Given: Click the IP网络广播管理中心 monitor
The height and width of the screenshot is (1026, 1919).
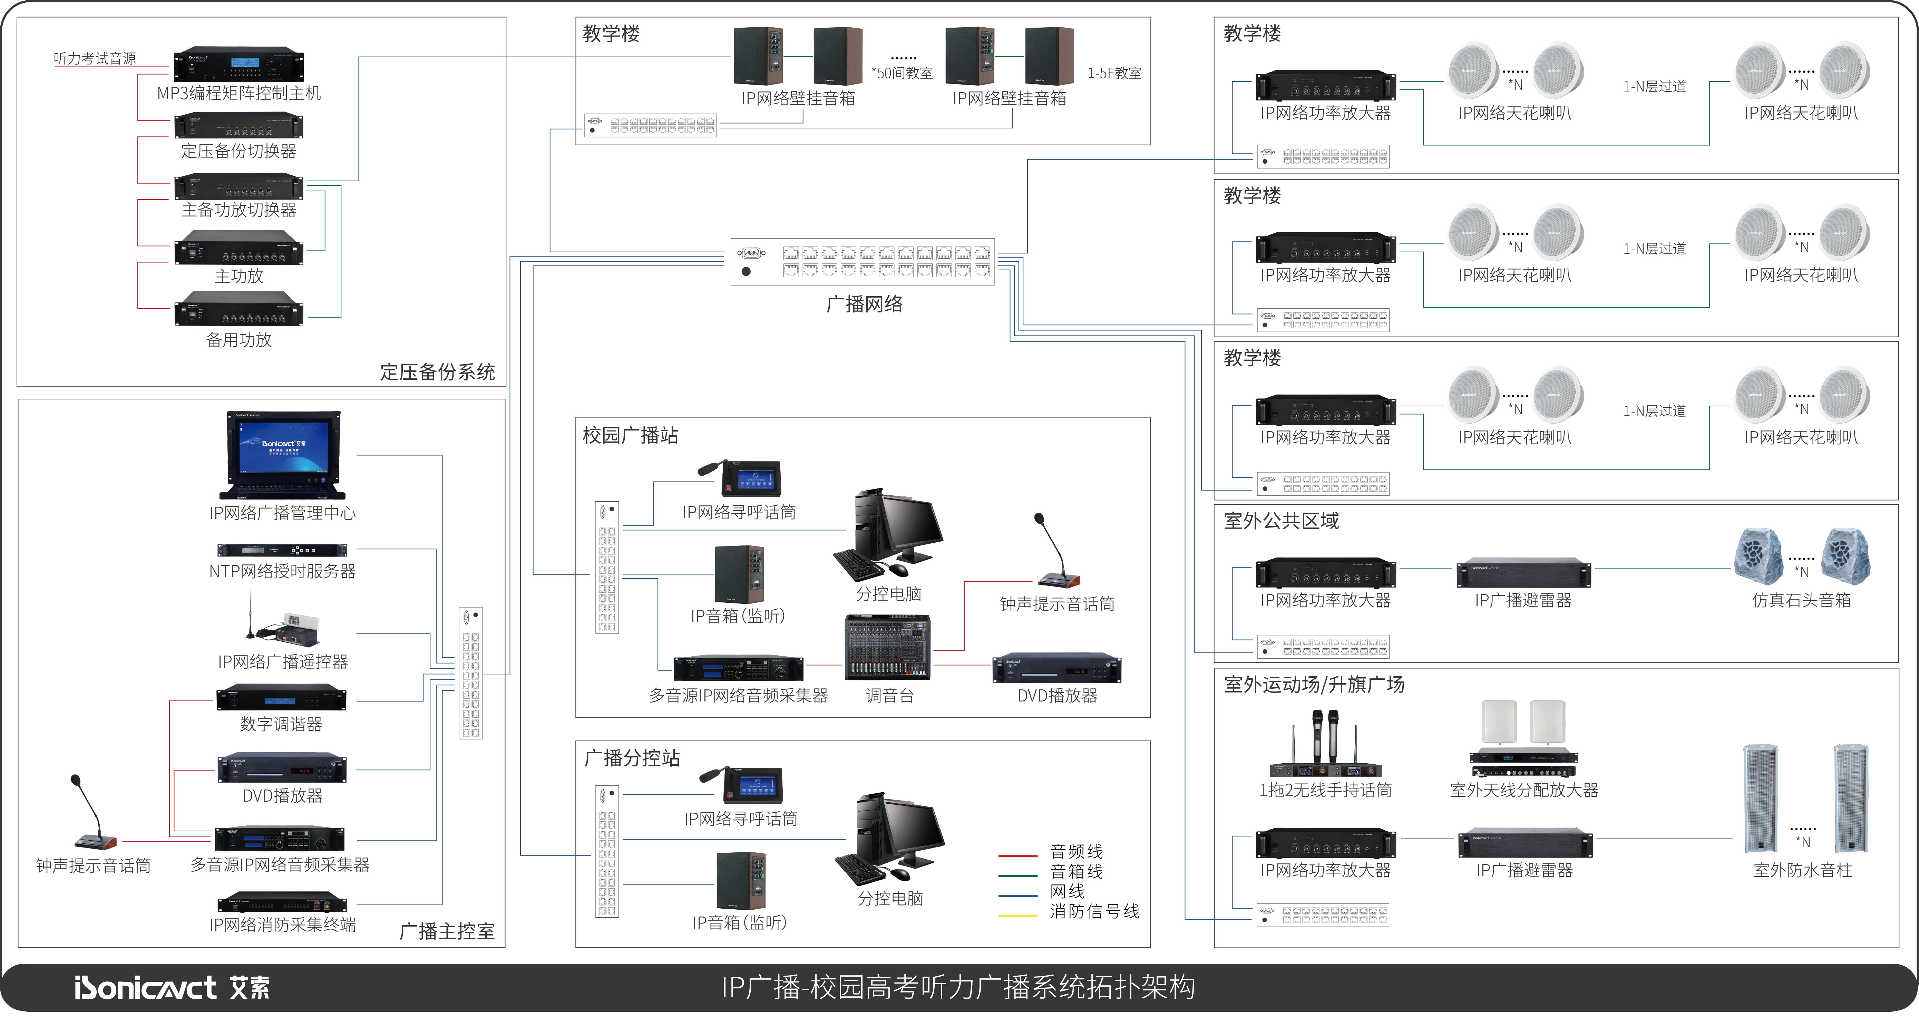Looking at the screenshot, I should pyautogui.click(x=282, y=455).
